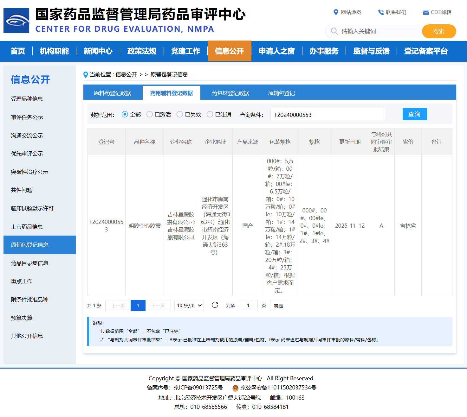Click the page 1 pagination button
This screenshot has height=417, width=467.
pyautogui.click(x=138, y=306)
